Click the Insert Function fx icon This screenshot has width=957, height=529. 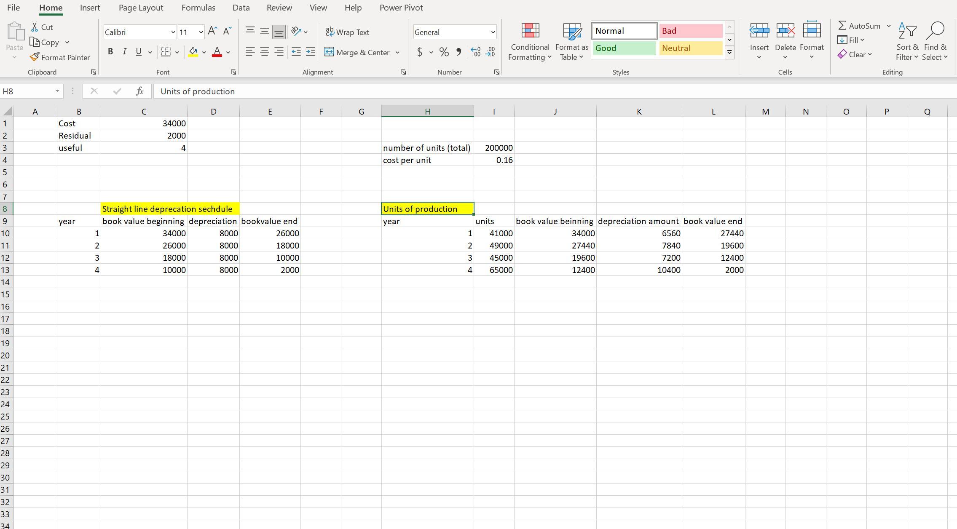click(139, 91)
